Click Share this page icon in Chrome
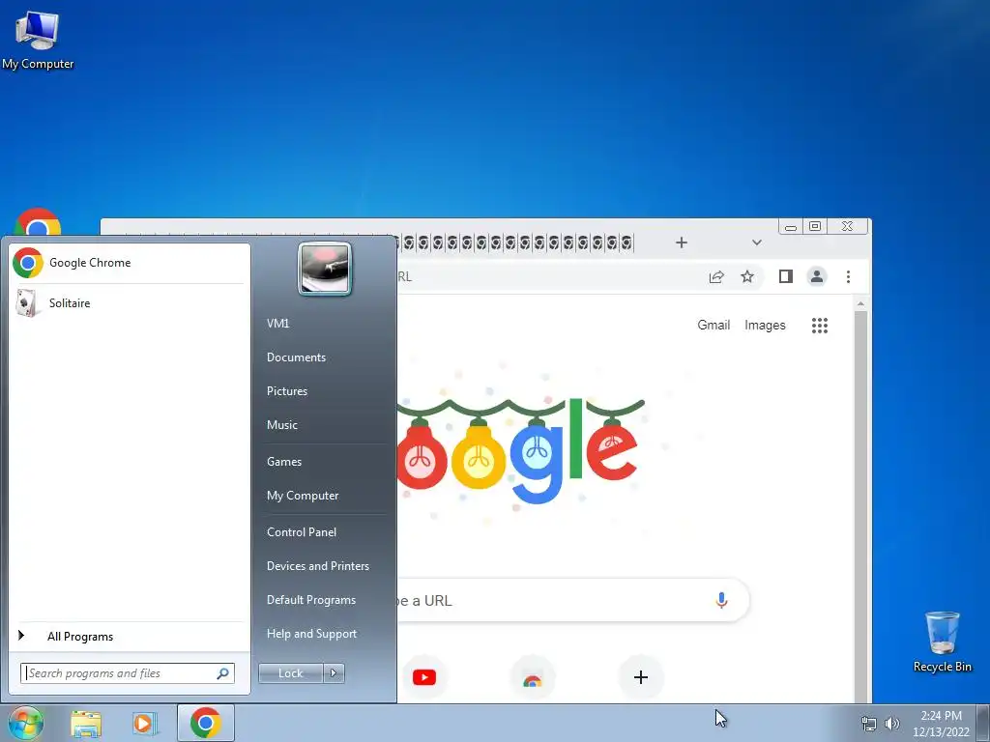 716,277
